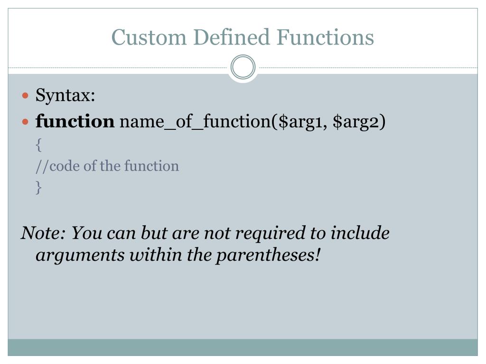This screenshot has width=486, height=364.
Task: Click the closing curly brace
Action: [x=38, y=188]
